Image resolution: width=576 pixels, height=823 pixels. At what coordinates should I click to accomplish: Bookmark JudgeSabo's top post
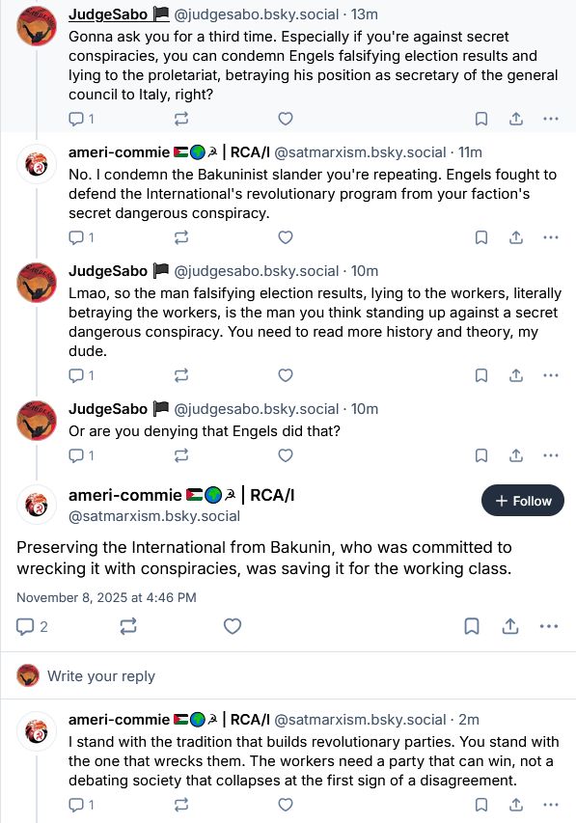click(480, 119)
